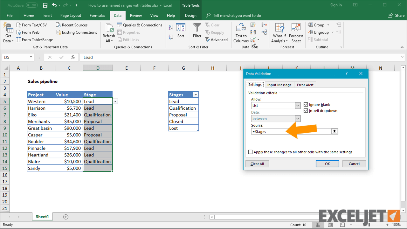Open the Stages table filter dropdown
This screenshot has width=407, height=229.
click(195, 94)
